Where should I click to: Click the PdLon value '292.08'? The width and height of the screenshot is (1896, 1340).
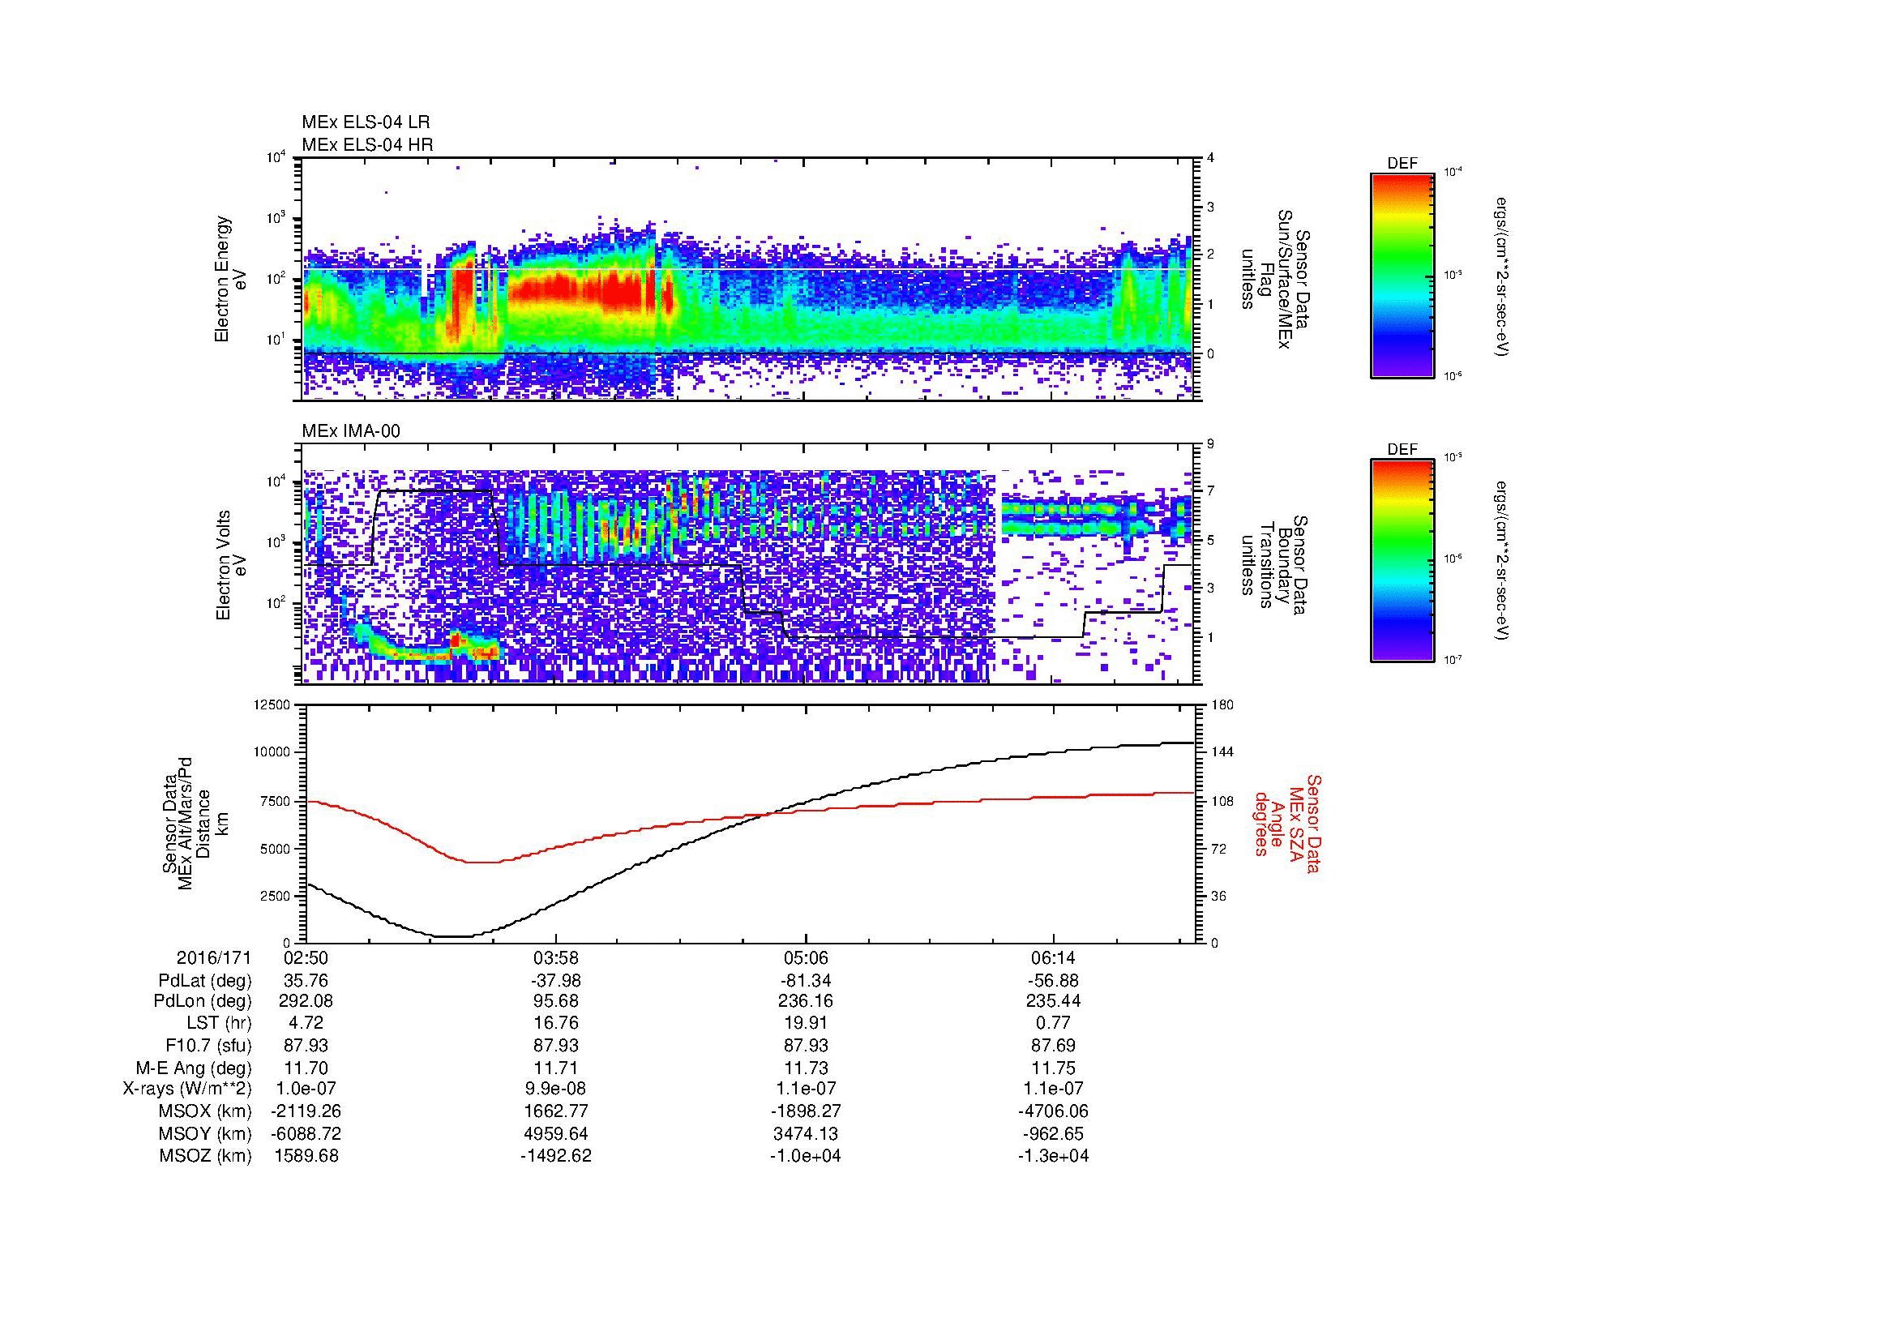(306, 1001)
